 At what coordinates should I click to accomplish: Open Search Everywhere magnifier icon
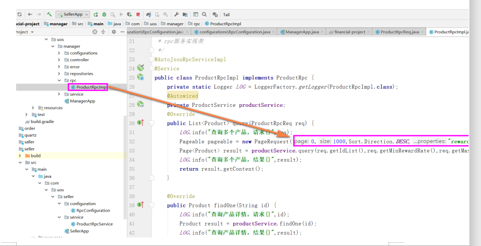[x=204, y=15]
